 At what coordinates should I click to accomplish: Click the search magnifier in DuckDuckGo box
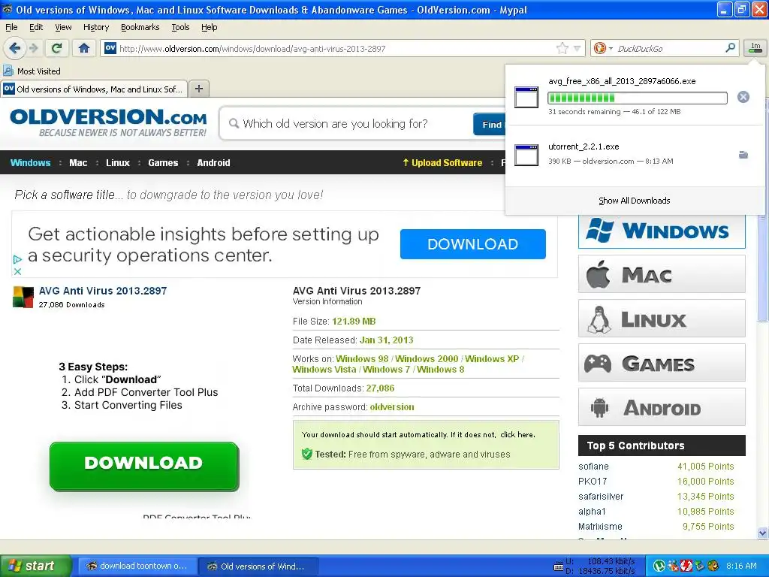tap(730, 47)
